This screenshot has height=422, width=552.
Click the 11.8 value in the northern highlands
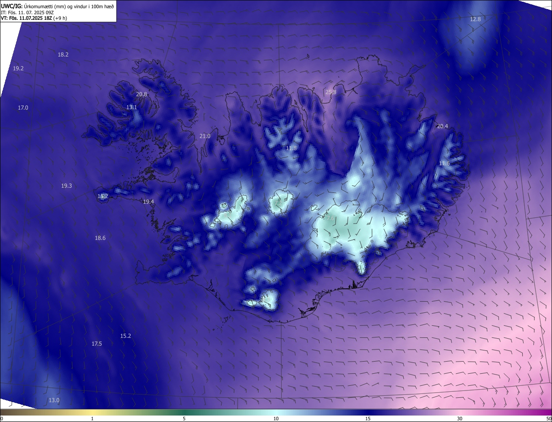(291, 148)
